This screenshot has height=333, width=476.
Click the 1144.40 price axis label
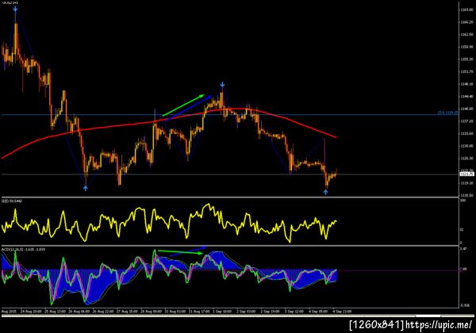point(466,97)
